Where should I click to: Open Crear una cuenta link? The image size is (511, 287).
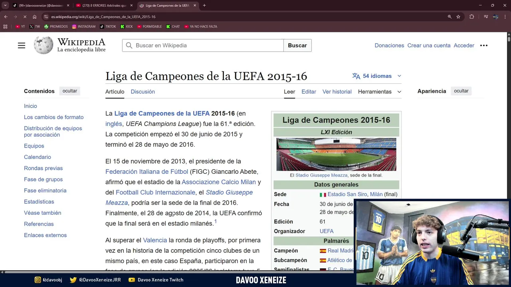pyautogui.click(x=429, y=45)
